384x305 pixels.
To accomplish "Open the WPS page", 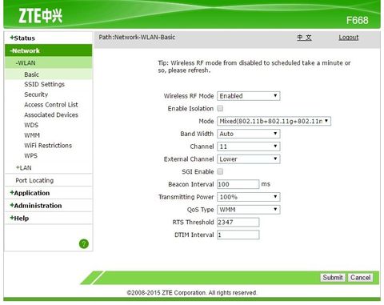I will tap(30, 155).
